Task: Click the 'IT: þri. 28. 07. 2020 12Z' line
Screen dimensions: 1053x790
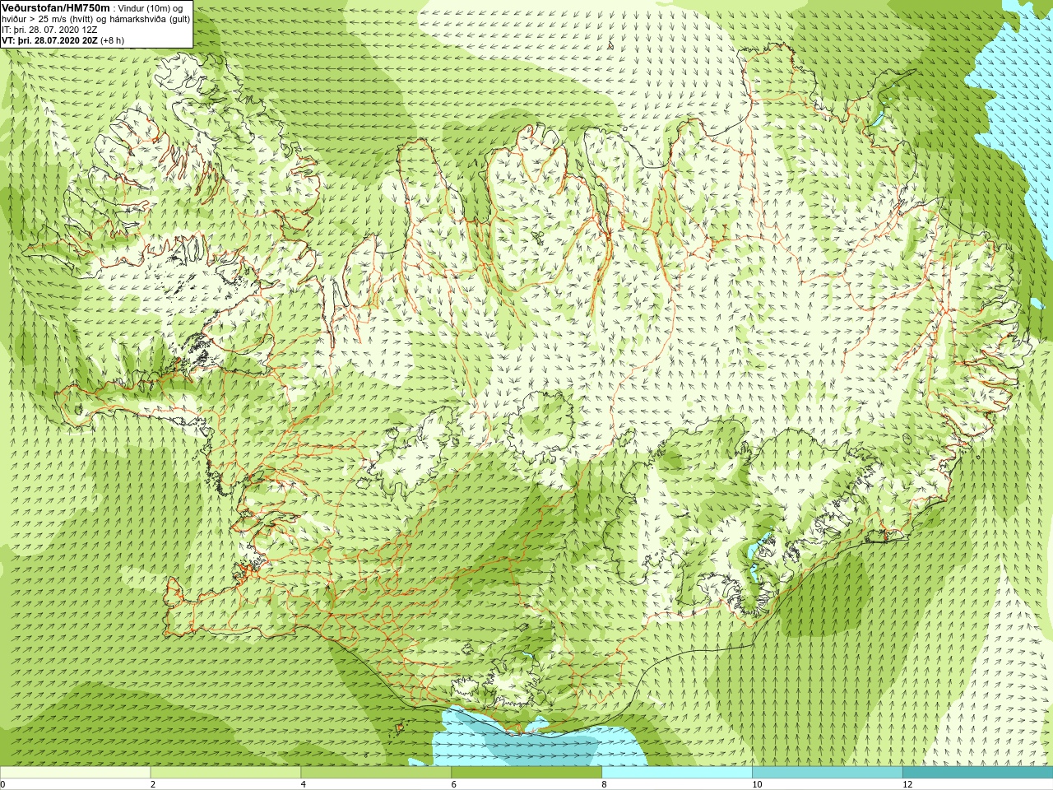Action: pos(49,30)
